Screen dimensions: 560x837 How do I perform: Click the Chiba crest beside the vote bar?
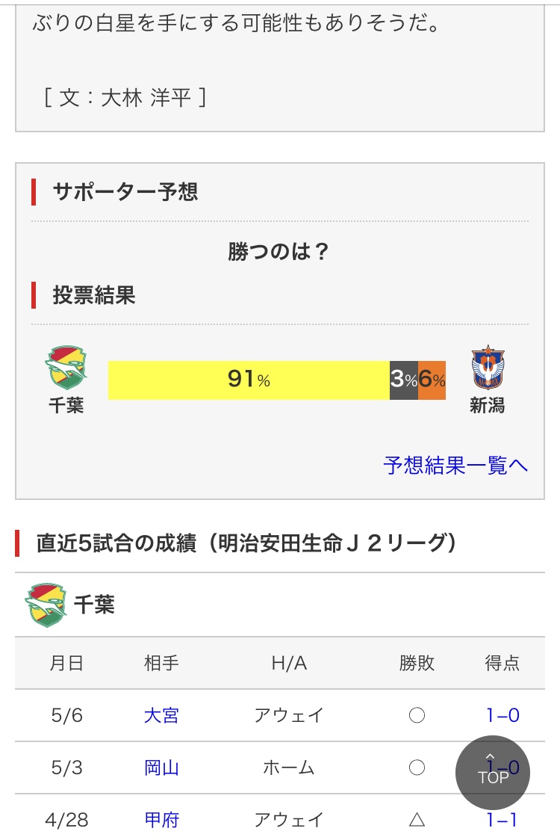tap(66, 367)
